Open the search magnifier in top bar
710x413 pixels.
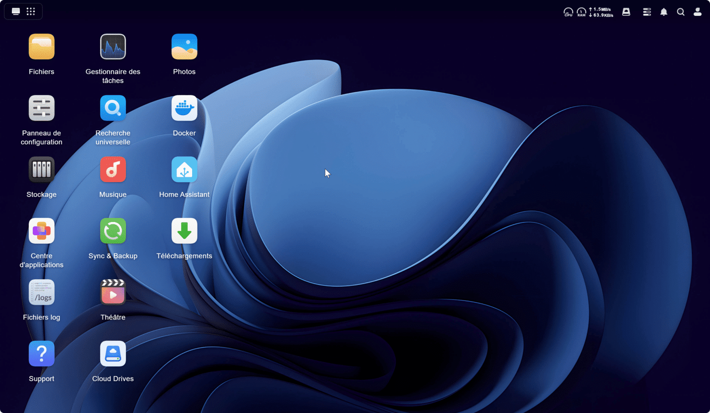[x=681, y=12]
